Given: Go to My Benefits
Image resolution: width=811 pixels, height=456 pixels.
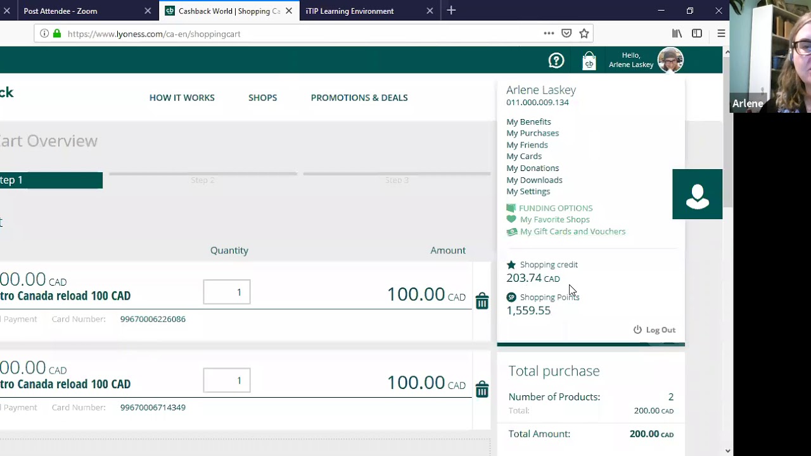Looking at the screenshot, I should tap(528, 122).
